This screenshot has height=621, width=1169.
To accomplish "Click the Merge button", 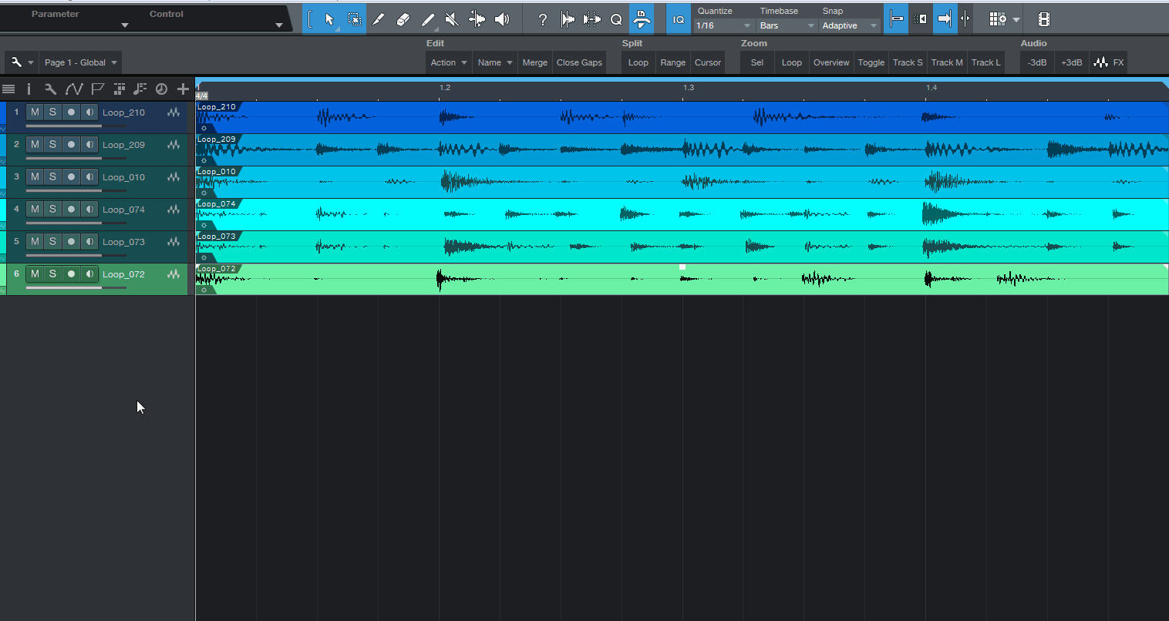I will pyautogui.click(x=534, y=62).
